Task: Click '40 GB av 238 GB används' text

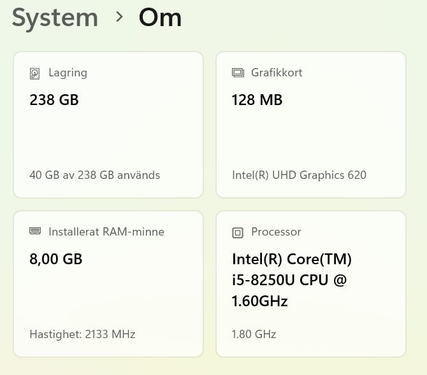Action: pyautogui.click(x=95, y=175)
